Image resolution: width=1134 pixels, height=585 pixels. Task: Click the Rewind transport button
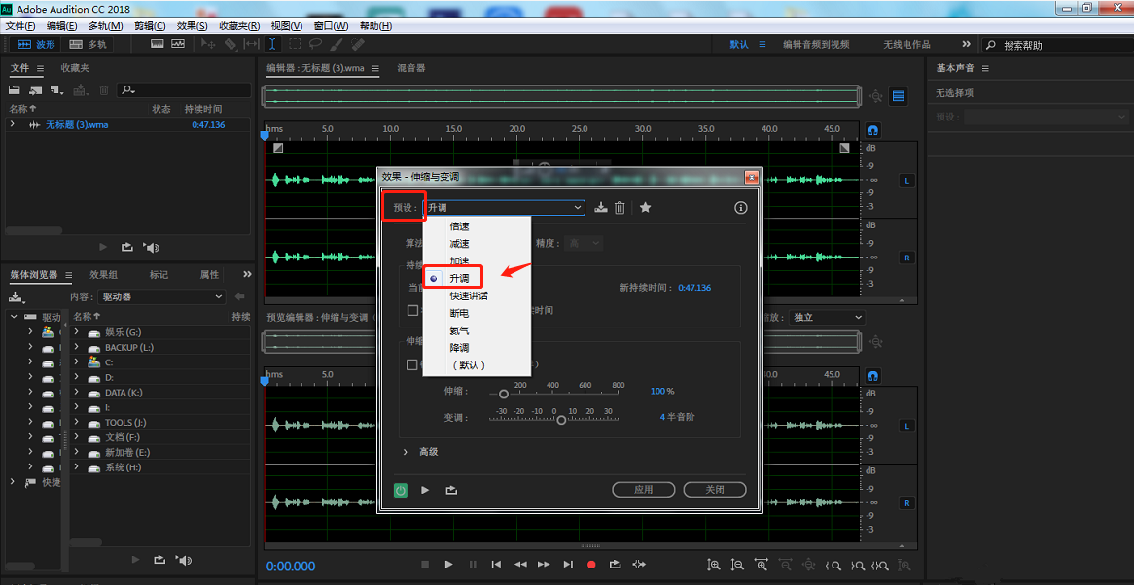520,565
